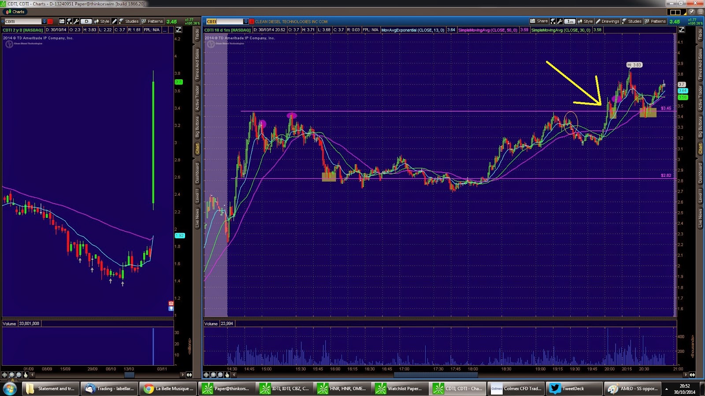The height and width of the screenshot is (396, 705).
Task: Click right chart red link color box
Action: [x=252, y=21]
